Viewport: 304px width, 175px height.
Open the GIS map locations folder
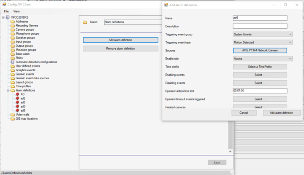[26, 118]
